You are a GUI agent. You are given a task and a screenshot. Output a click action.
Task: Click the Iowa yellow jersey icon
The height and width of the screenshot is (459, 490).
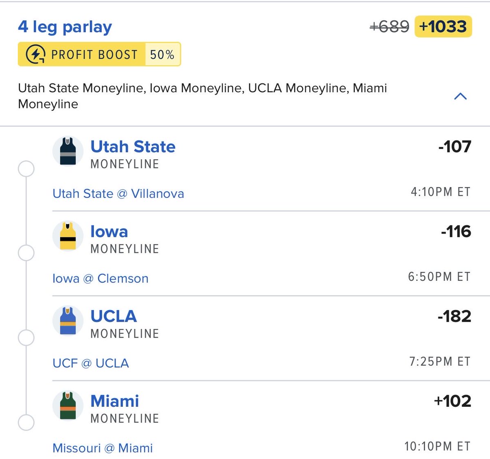pyautogui.click(x=68, y=236)
